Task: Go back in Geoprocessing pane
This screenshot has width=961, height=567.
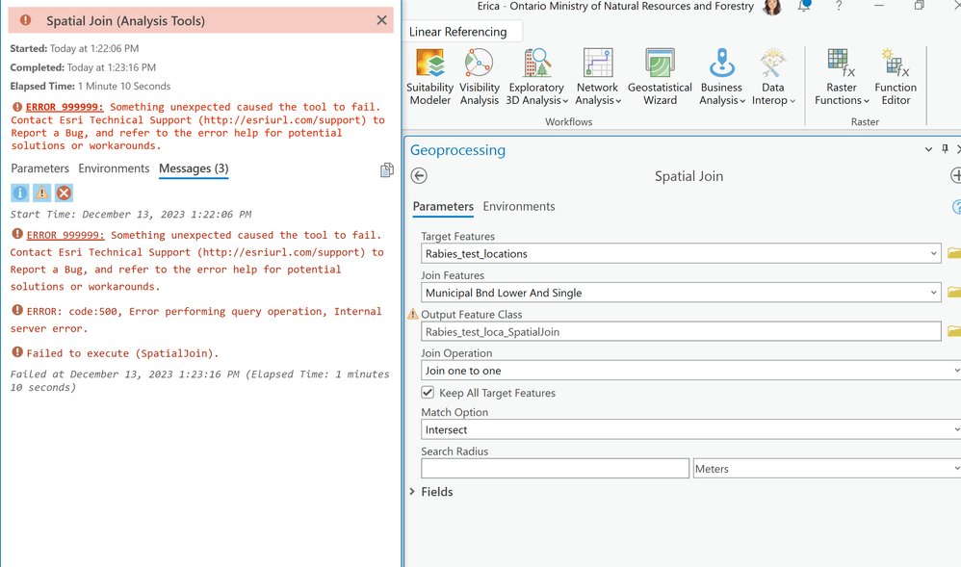Action: point(419,176)
